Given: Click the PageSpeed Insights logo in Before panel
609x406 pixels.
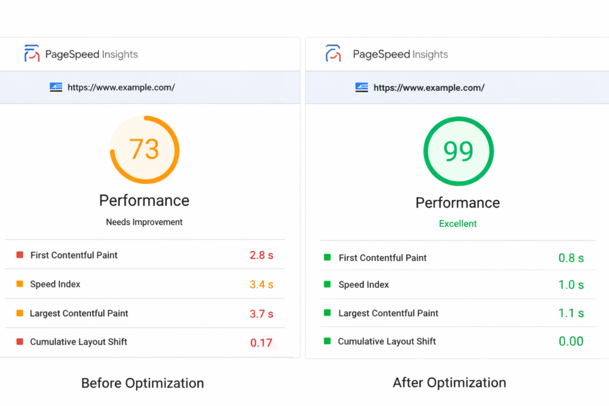Looking at the screenshot, I should [x=32, y=53].
